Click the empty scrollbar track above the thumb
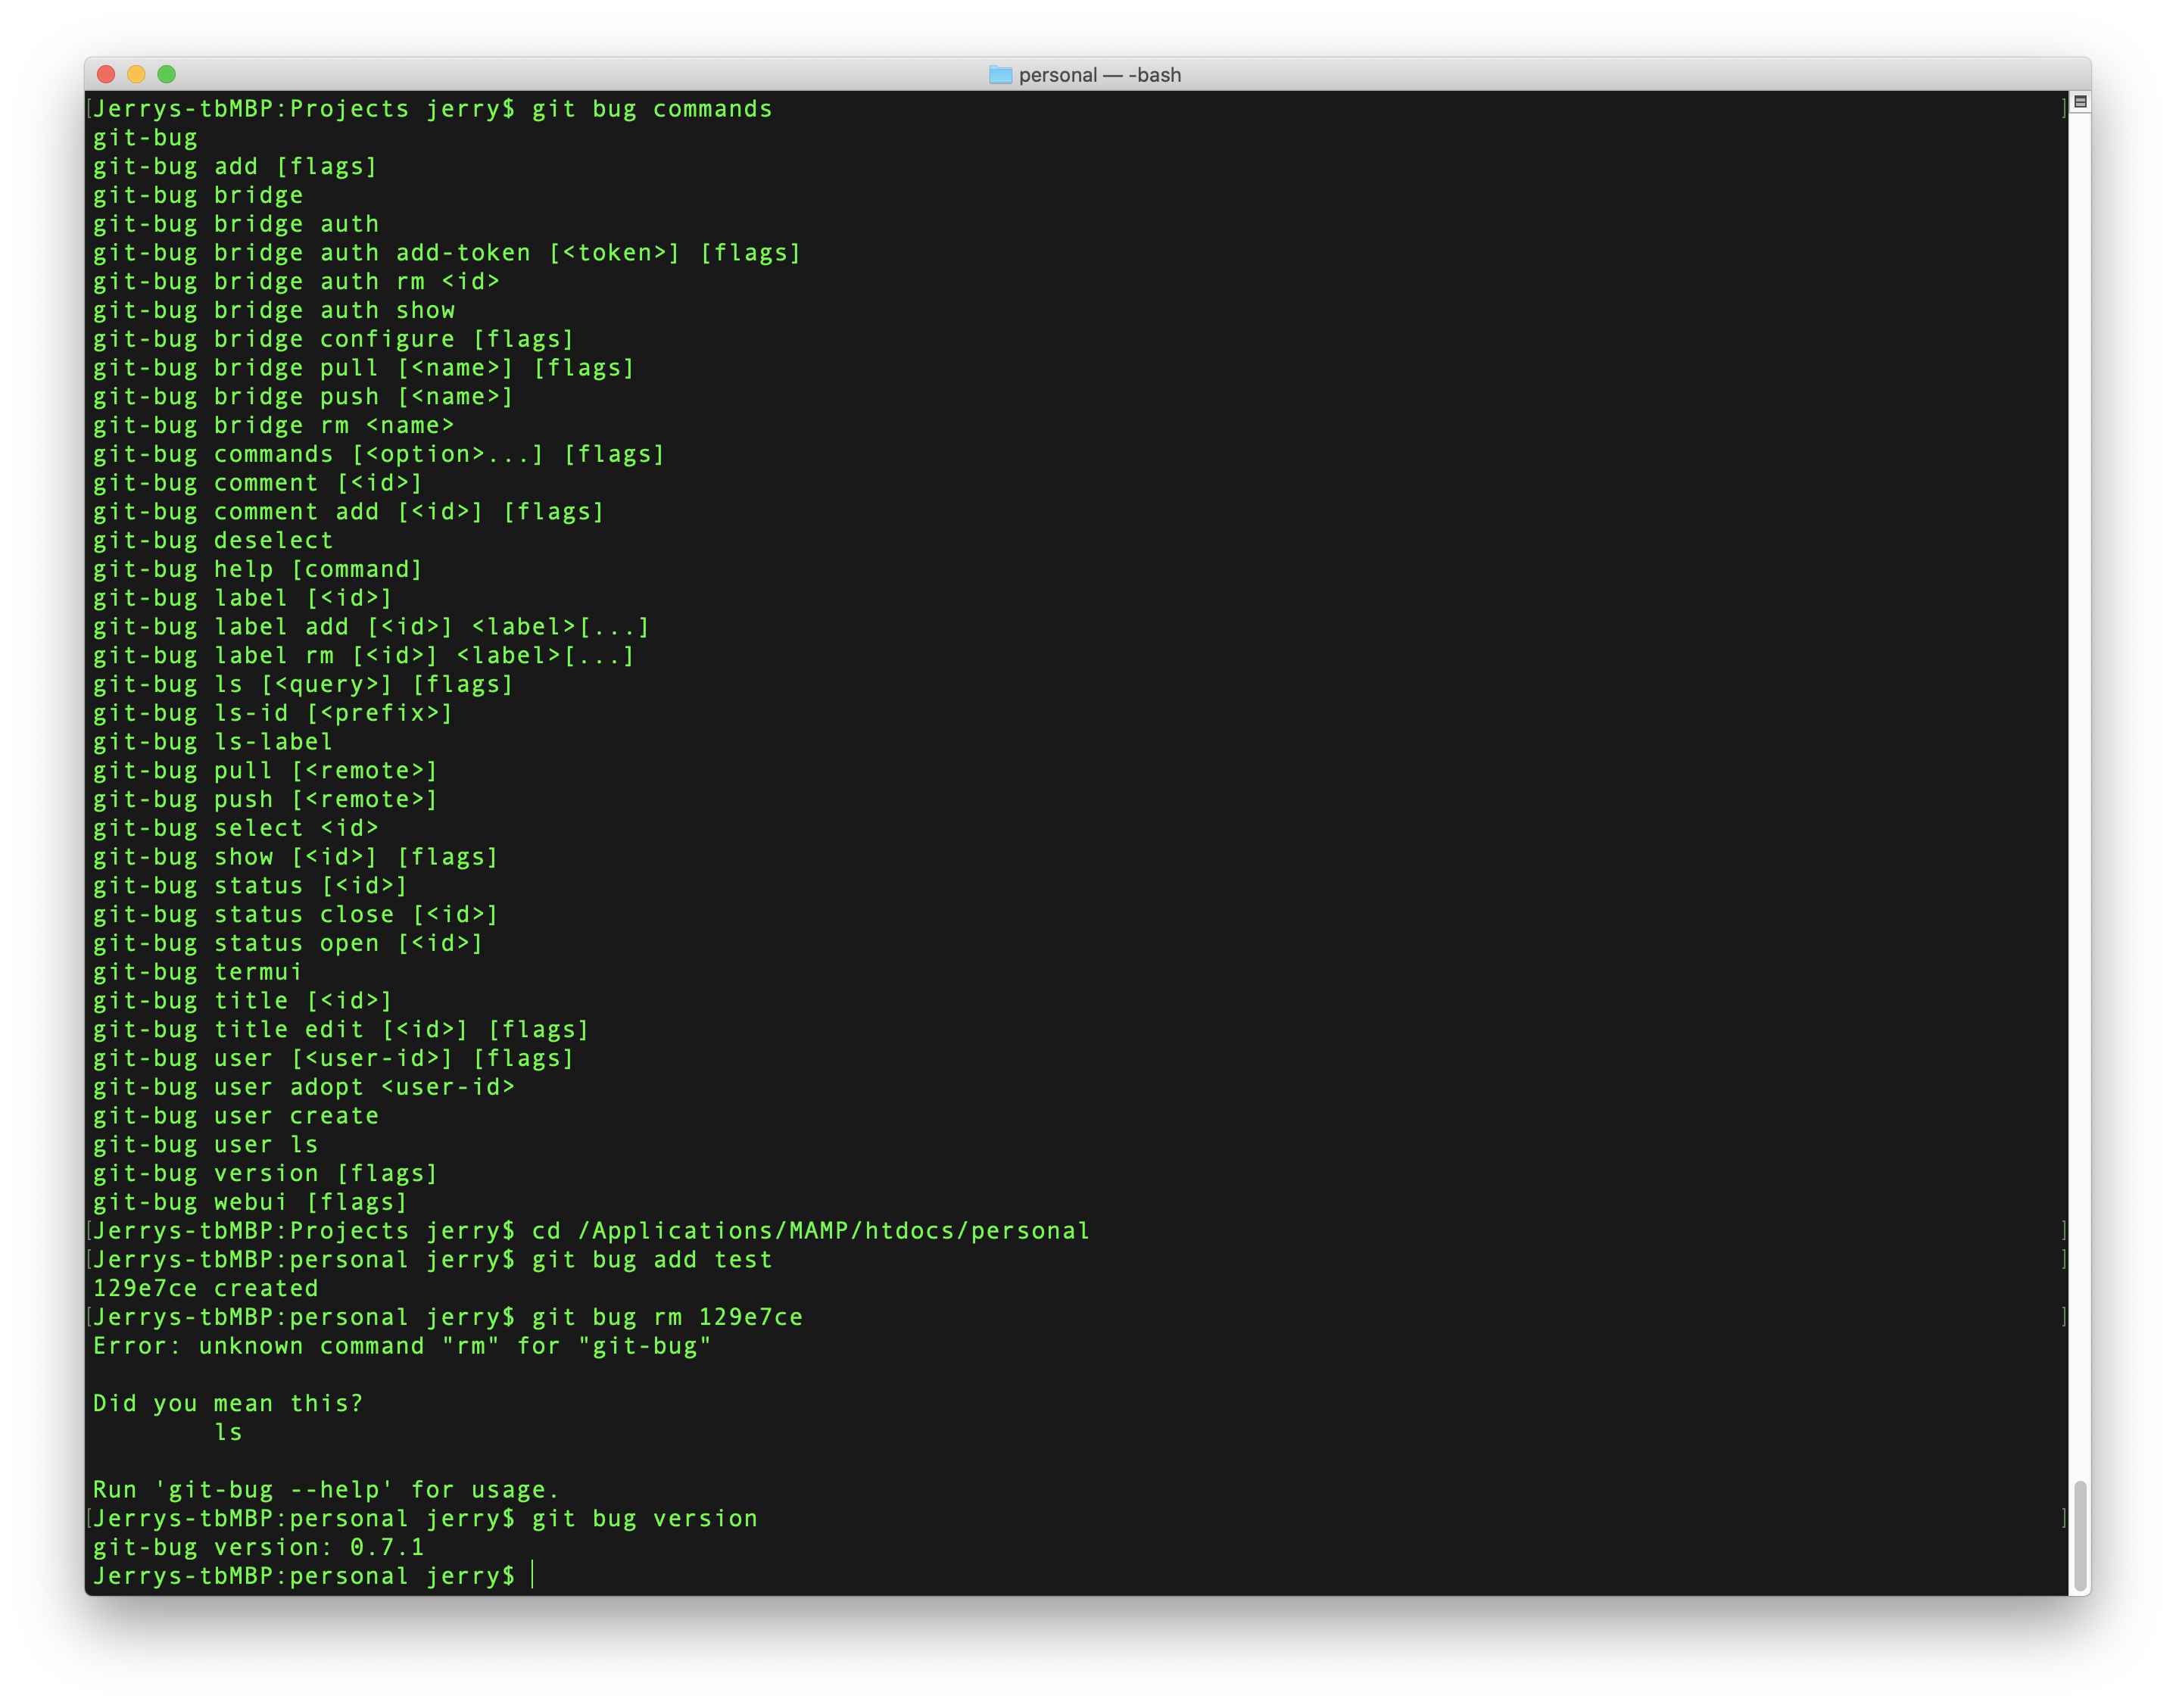 point(2080,800)
